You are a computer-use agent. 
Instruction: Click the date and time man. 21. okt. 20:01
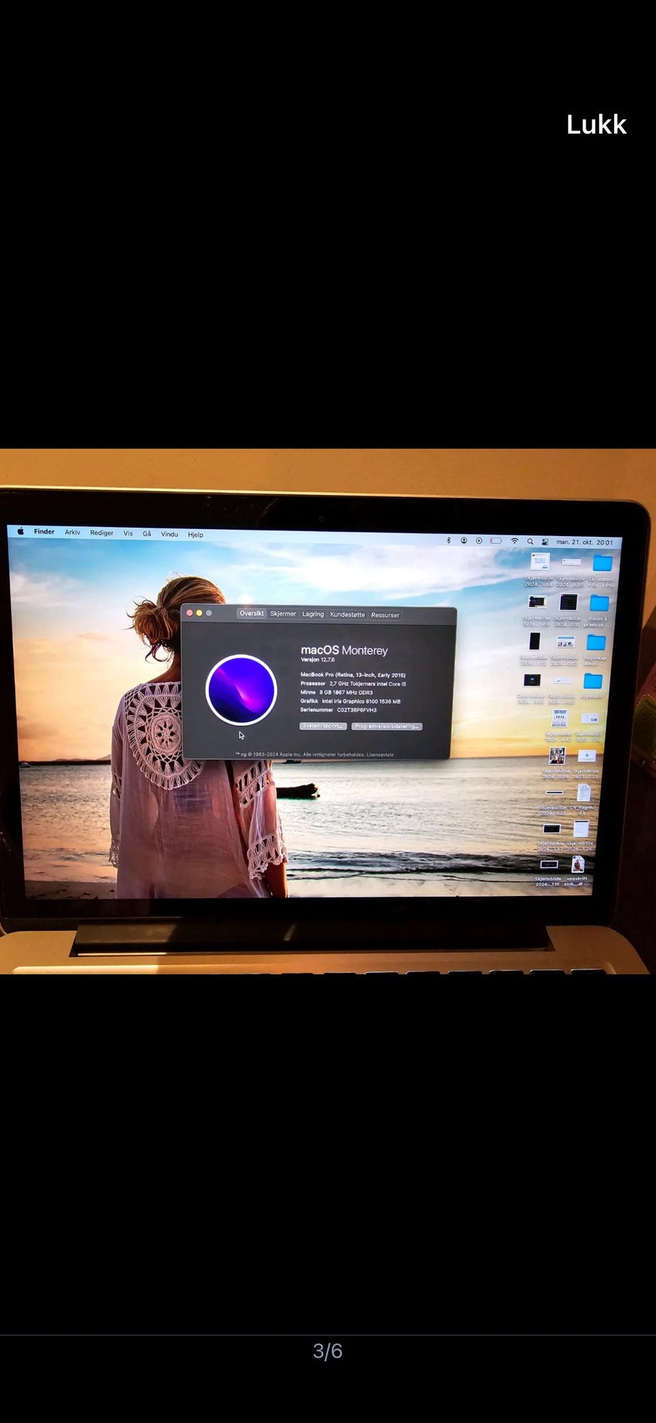point(584,542)
